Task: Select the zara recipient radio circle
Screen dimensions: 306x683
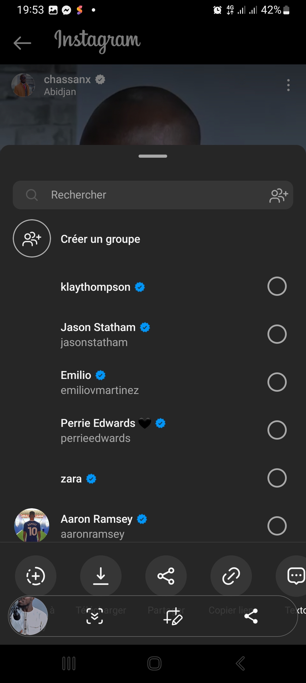Action: point(277,478)
